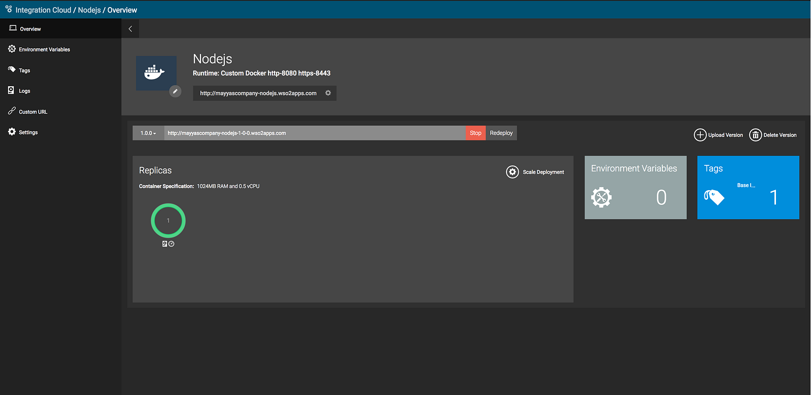
Task: Redeploy the current version
Action: pos(501,133)
